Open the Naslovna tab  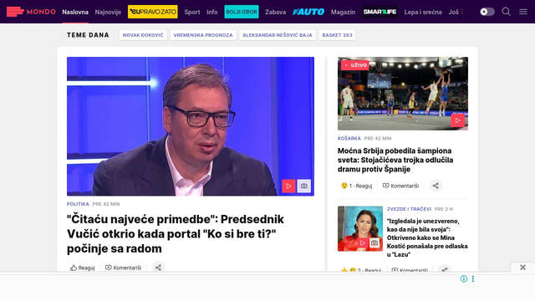pos(75,12)
